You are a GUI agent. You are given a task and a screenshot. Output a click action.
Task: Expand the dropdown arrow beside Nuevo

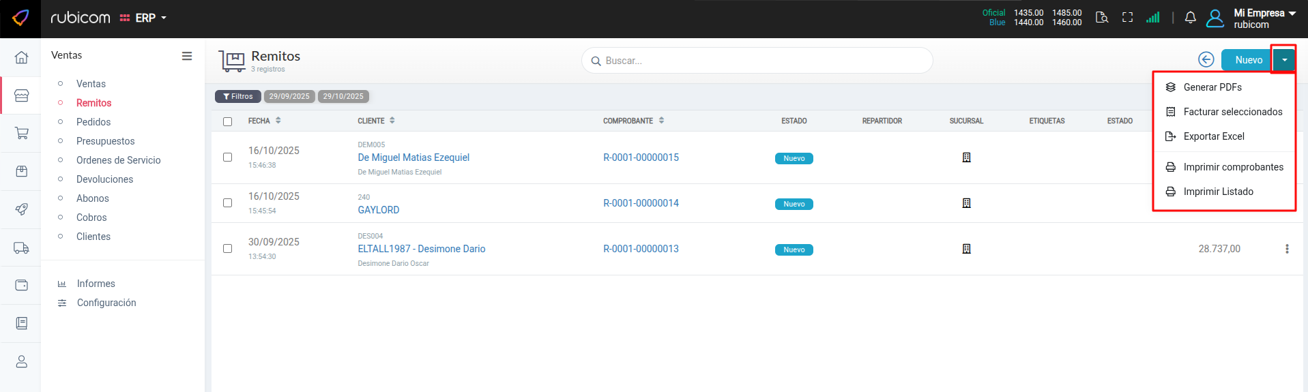[1284, 60]
